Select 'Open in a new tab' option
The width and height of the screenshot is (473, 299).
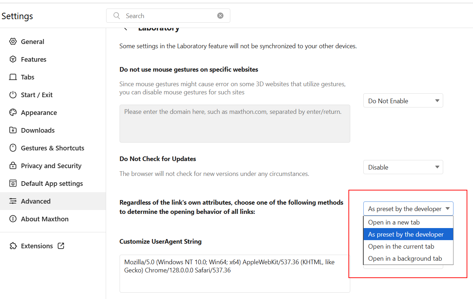tap(394, 222)
